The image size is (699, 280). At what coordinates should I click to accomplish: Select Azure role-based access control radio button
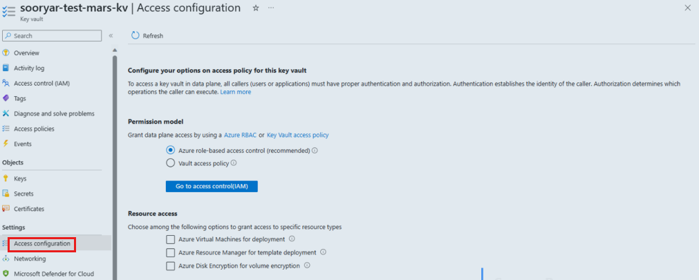(170, 150)
